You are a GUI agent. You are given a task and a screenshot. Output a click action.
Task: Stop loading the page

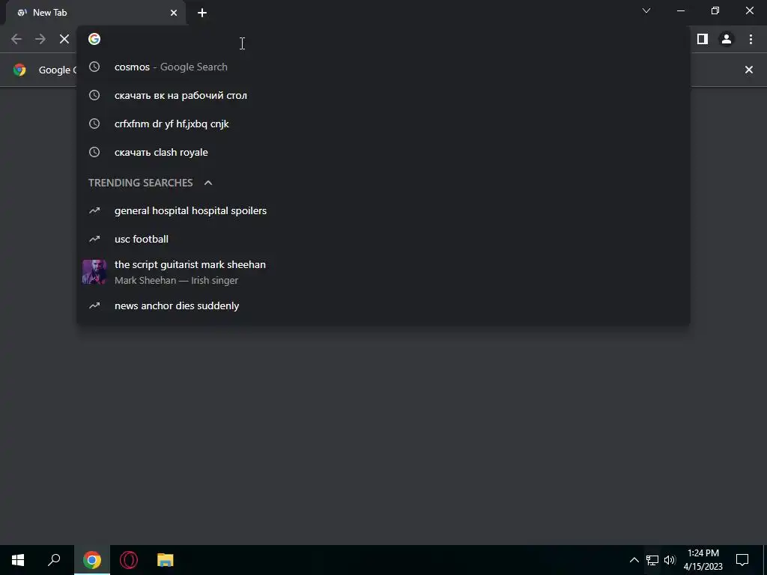(x=64, y=39)
